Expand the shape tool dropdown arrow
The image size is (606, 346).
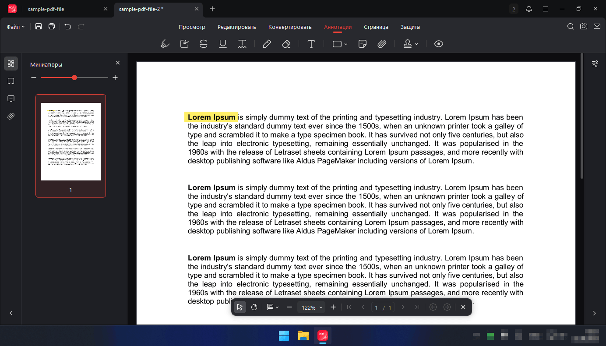click(x=346, y=44)
